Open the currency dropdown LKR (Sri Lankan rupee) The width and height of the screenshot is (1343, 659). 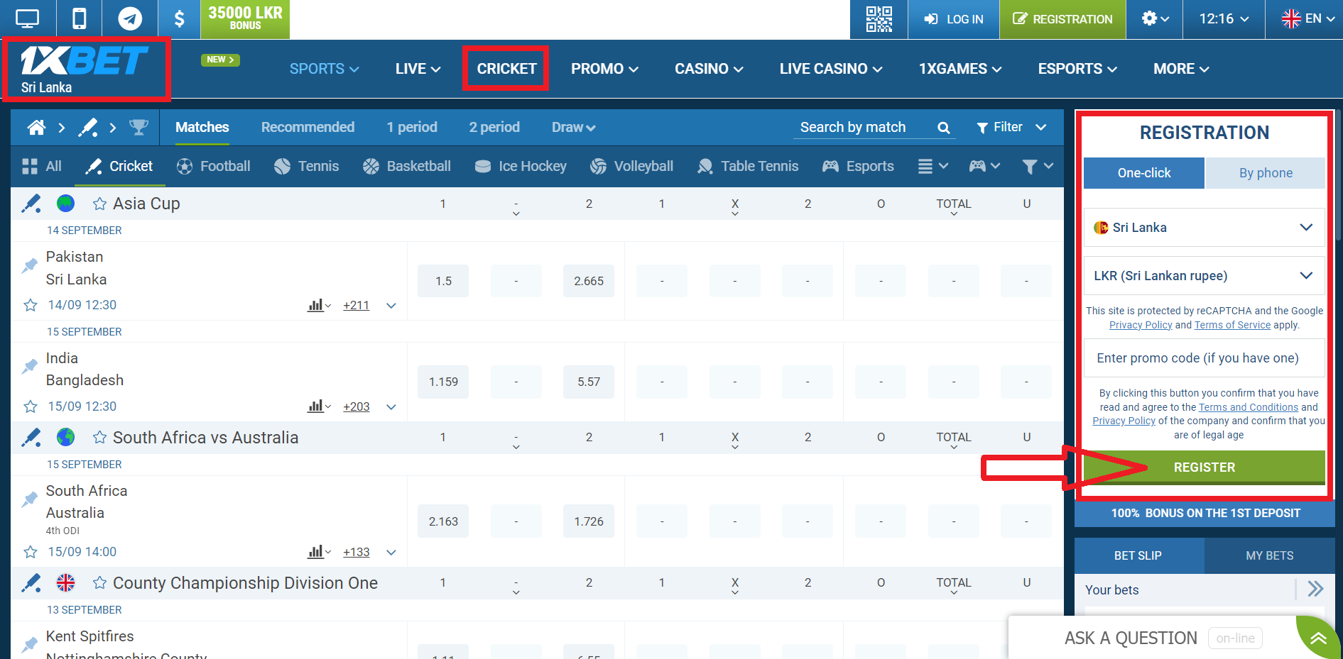click(1204, 276)
